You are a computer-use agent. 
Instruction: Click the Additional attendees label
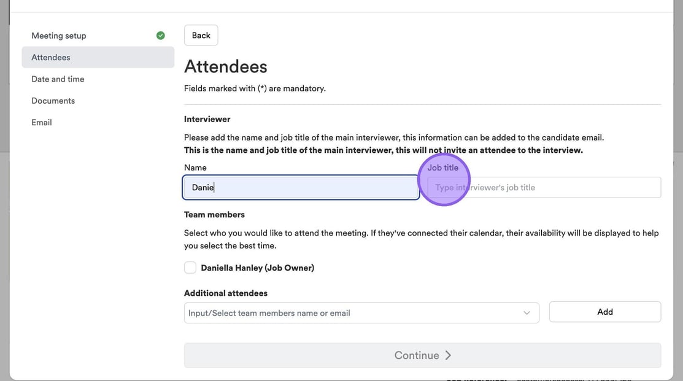226,293
